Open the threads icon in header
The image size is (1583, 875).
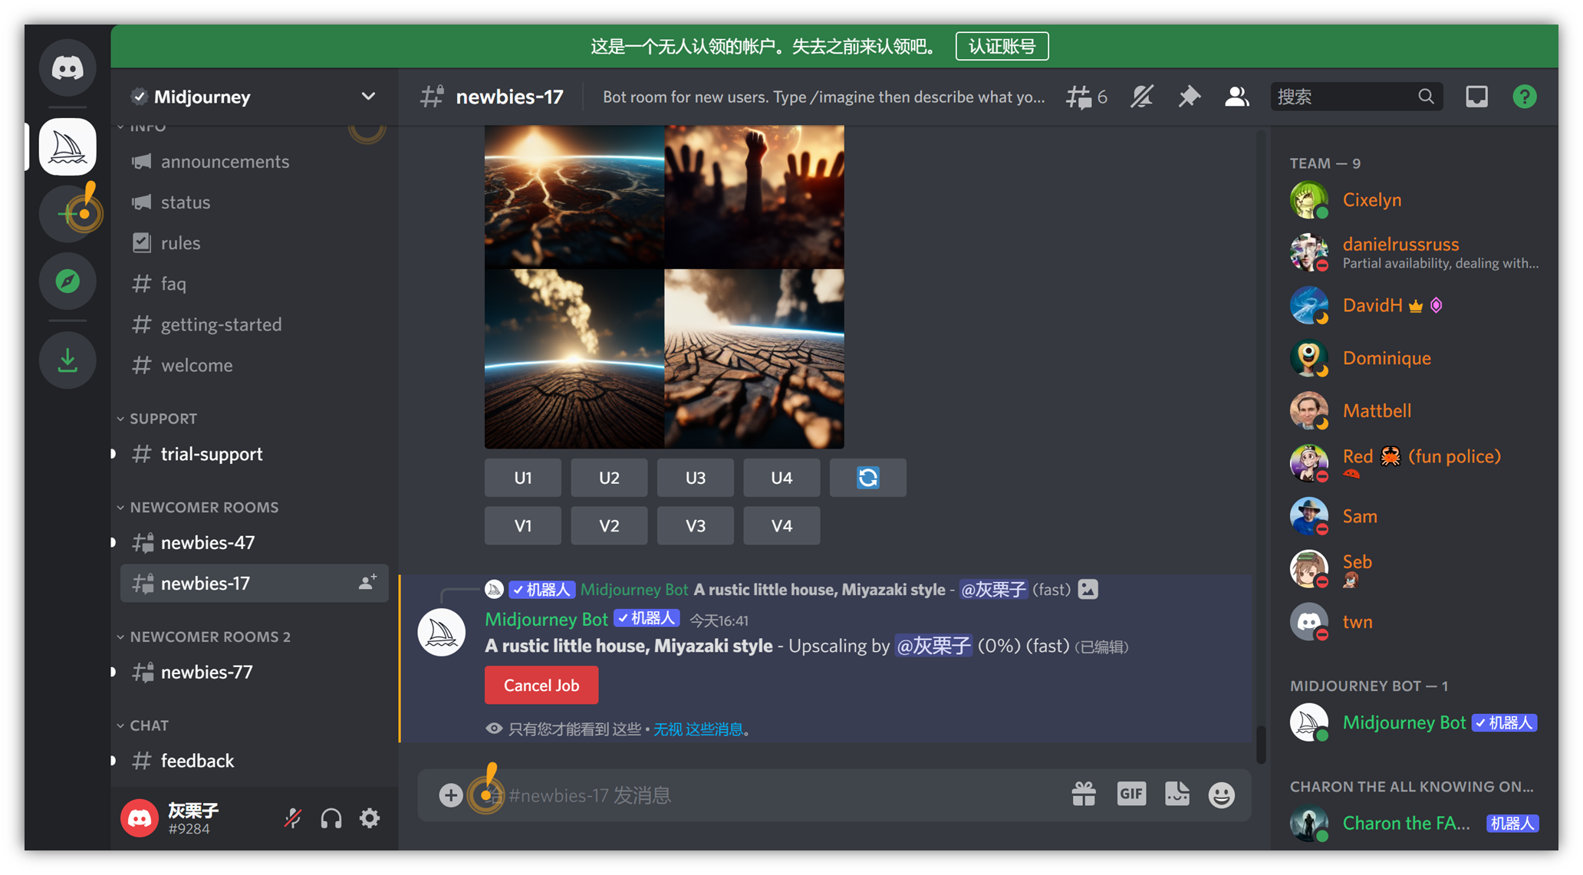click(1079, 97)
